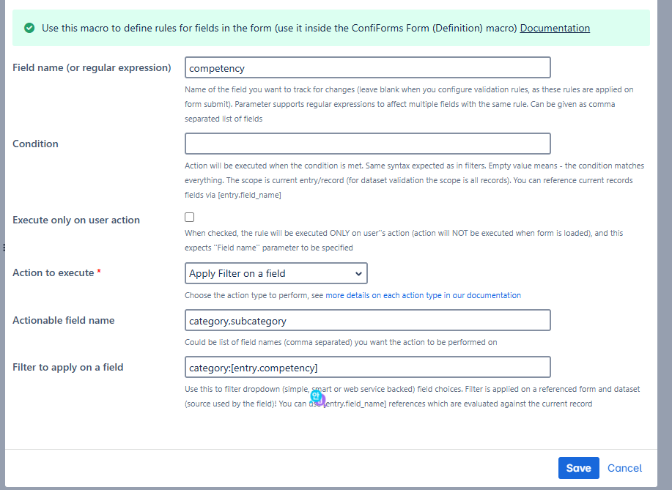Click the 'Filter to apply on a field' label
The width and height of the screenshot is (672, 490).
[67, 368]
